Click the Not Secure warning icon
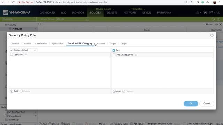 click(x=20, y=2)
